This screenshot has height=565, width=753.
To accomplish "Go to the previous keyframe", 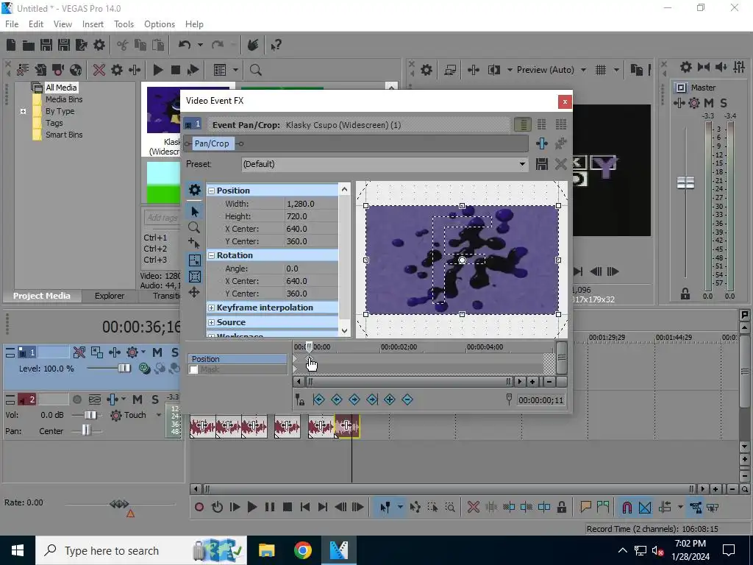I will tap(337, 399).
